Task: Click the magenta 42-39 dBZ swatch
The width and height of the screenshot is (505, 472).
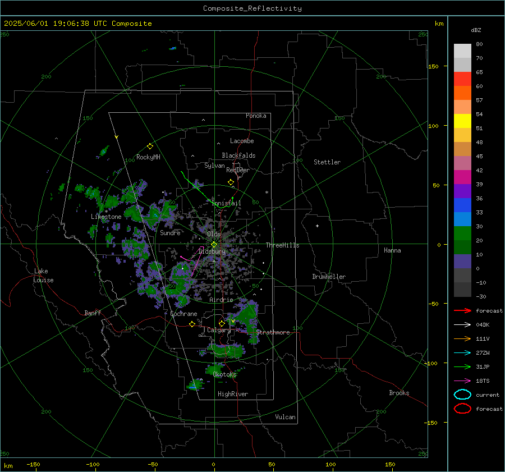Action: click(462, 177)
